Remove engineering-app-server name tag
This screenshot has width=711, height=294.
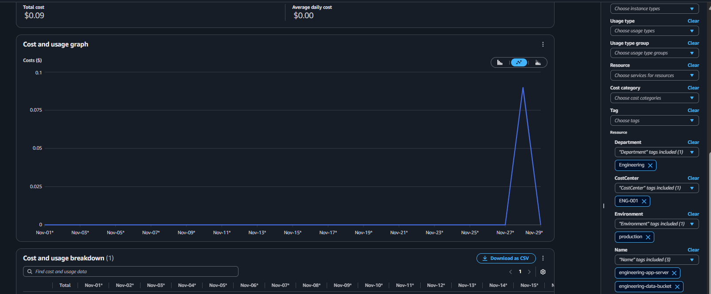(x=674, y=273)
